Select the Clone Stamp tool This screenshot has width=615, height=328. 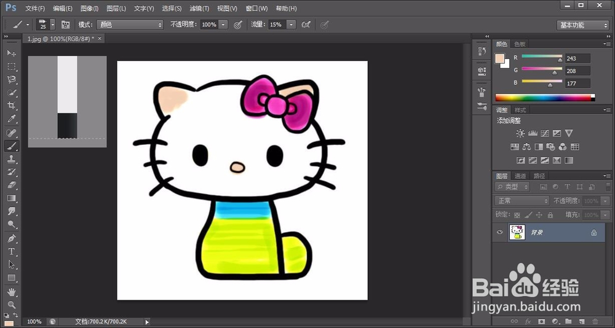pos(11,159)
